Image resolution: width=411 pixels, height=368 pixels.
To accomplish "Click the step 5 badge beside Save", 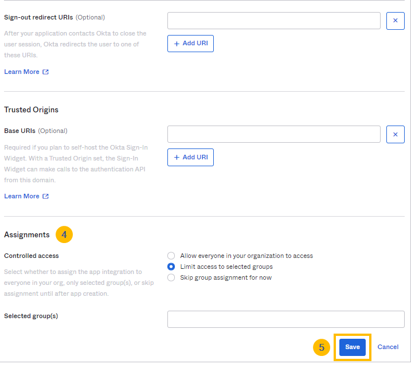I will [x=322, y=347].
